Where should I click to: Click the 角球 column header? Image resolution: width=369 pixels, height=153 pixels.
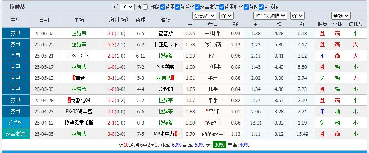[x=141, y=20]
